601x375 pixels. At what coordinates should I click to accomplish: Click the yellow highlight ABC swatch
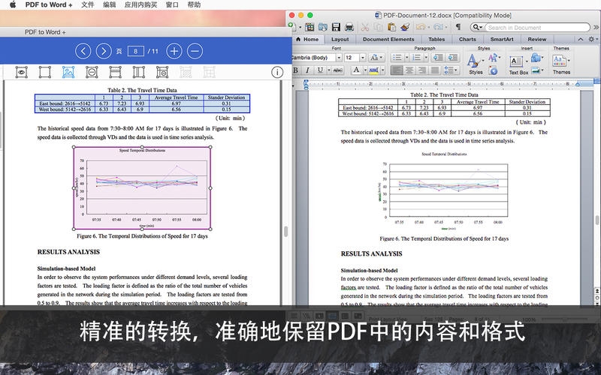click(373, 70)
